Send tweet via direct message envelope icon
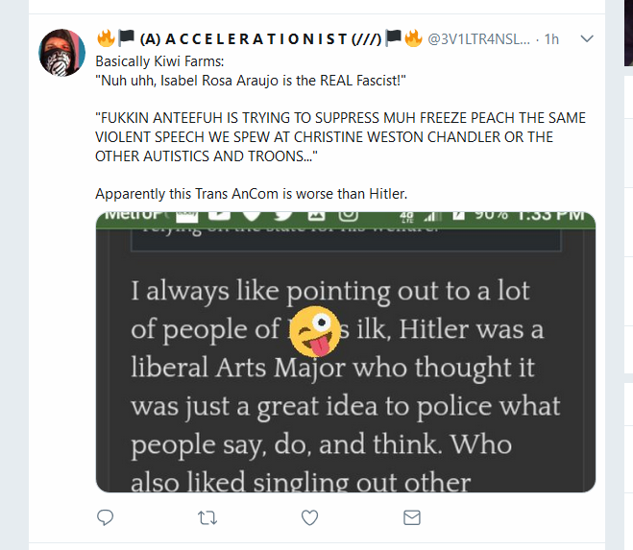The image size is (633, 550). [x=412, y=517]
